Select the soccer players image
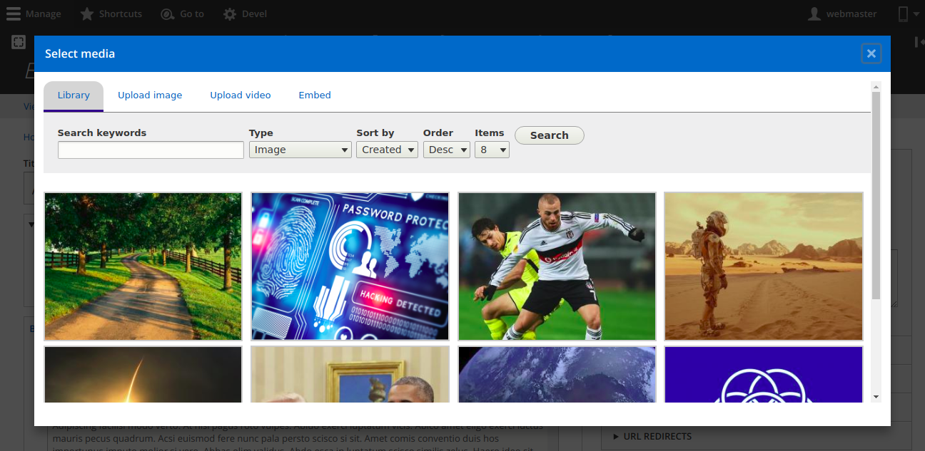Viewport: 925px width, 451px height. tap(557, 266)
